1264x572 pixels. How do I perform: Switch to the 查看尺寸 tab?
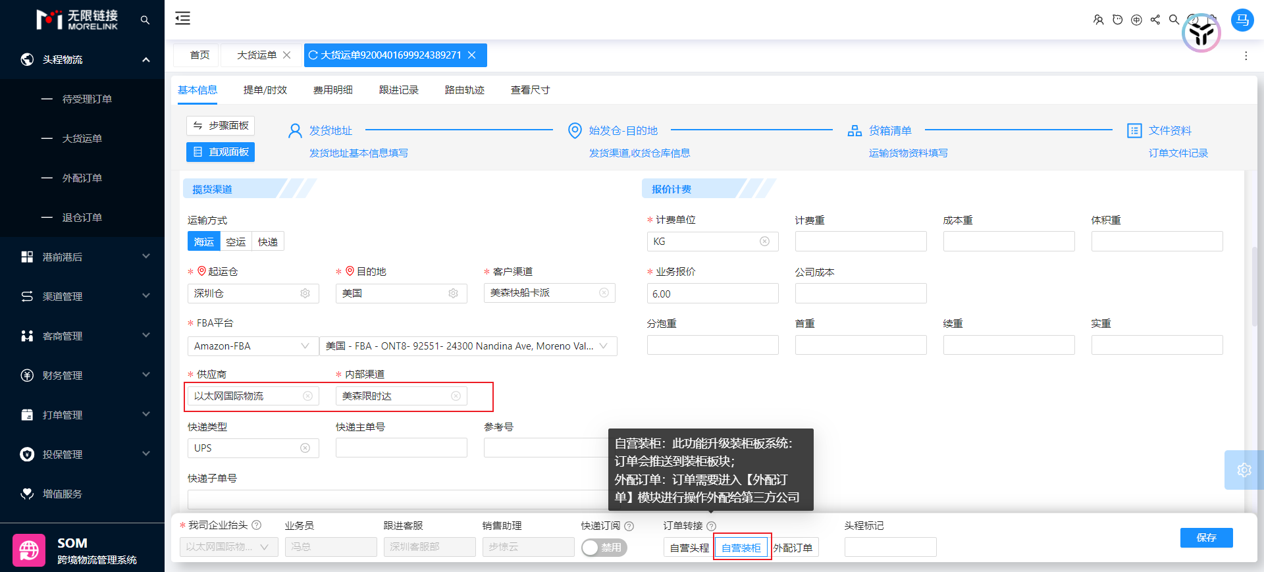tap(531, 90)
